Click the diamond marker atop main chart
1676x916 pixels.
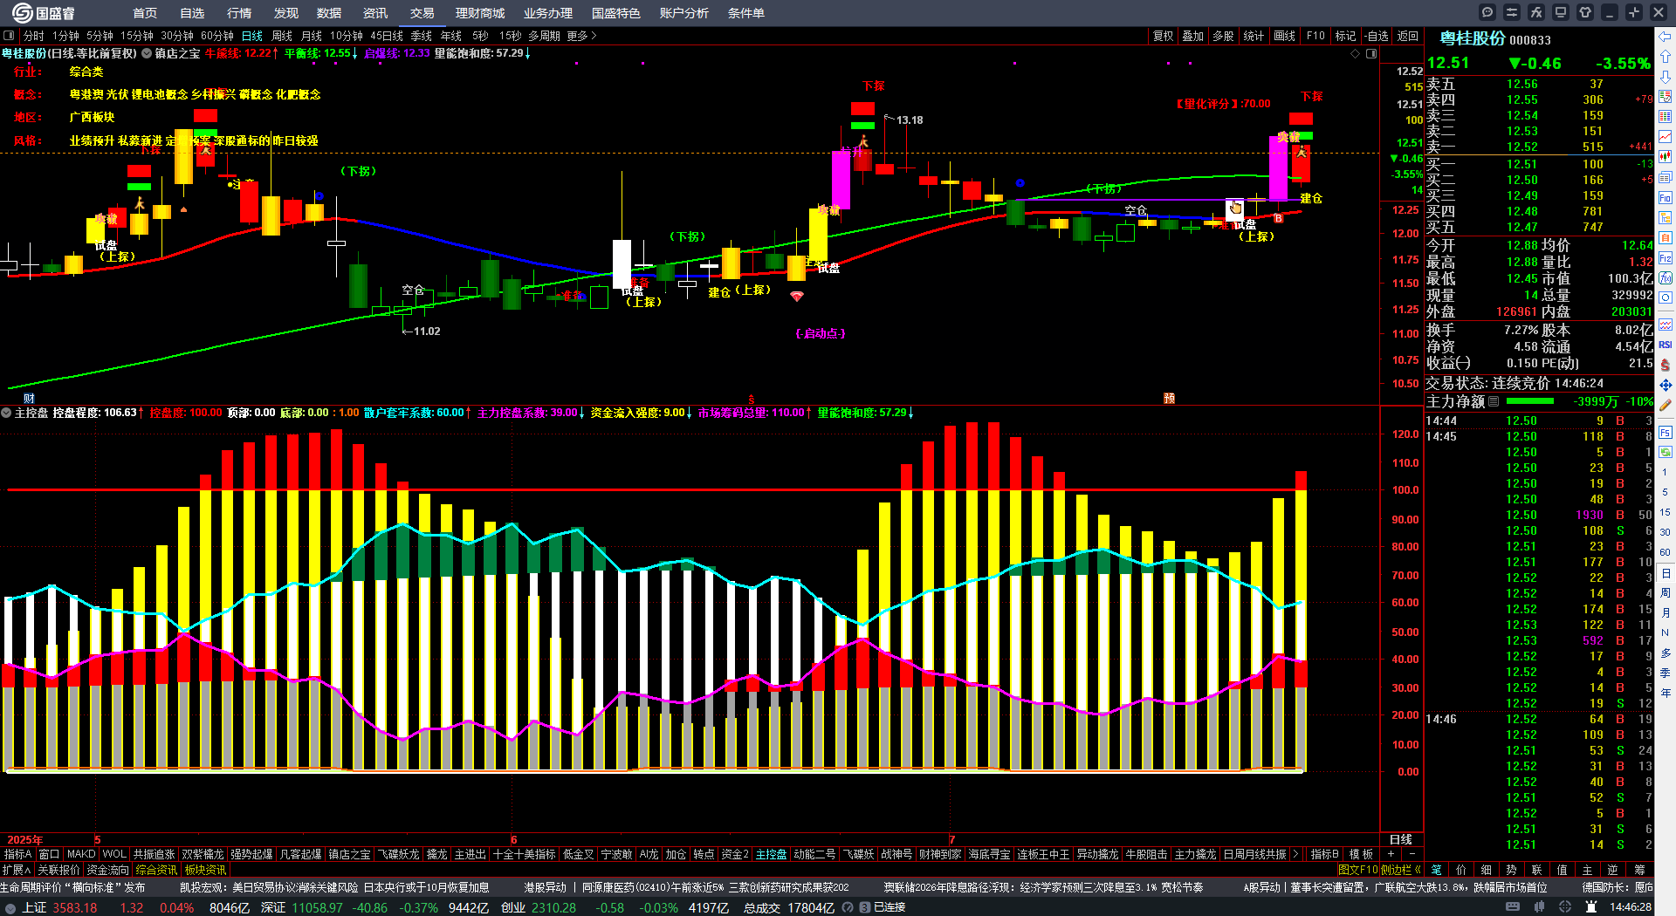tap(1356, 53)
